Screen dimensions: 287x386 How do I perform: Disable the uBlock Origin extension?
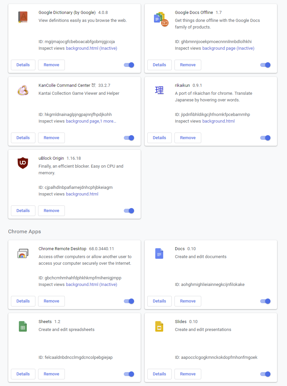(128, 211)
